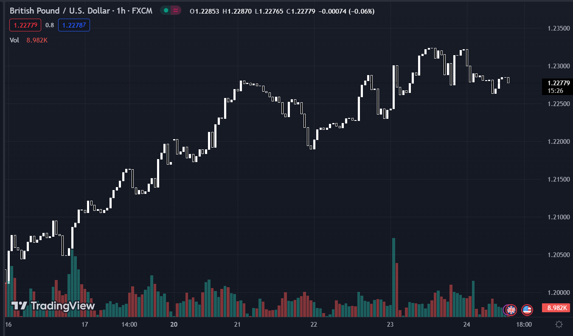The width and height of the screenshot is (573, 336).
Task: Click 18:00 on the time axis
Action: pyautogui.click(x=524, y=325)
